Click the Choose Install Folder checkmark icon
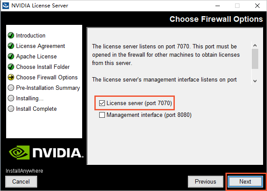 click(11, 67)
